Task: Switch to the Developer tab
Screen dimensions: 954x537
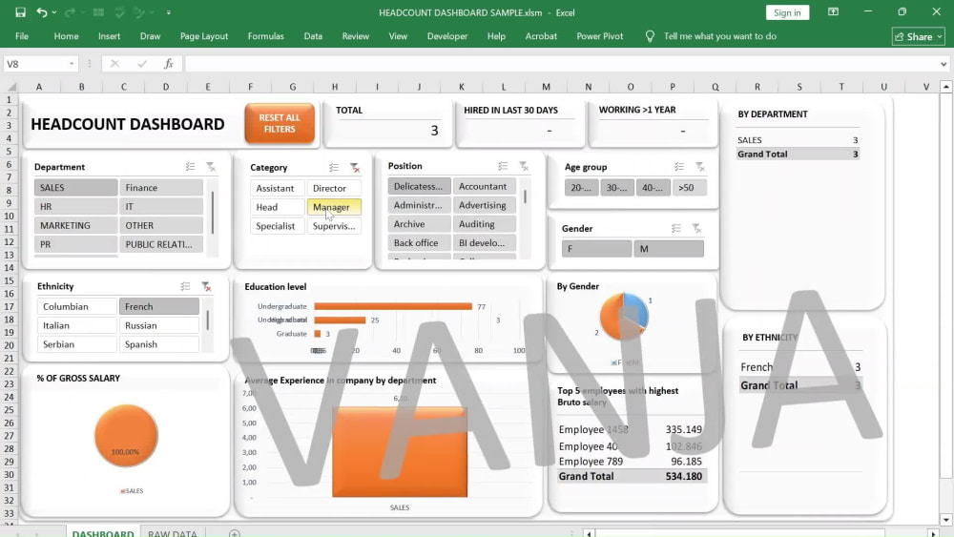Action: tap(447, 36)
